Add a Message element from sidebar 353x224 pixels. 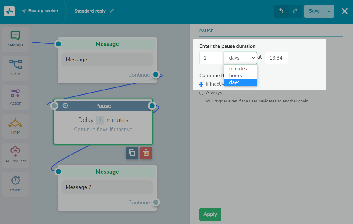tap(16, 39)
